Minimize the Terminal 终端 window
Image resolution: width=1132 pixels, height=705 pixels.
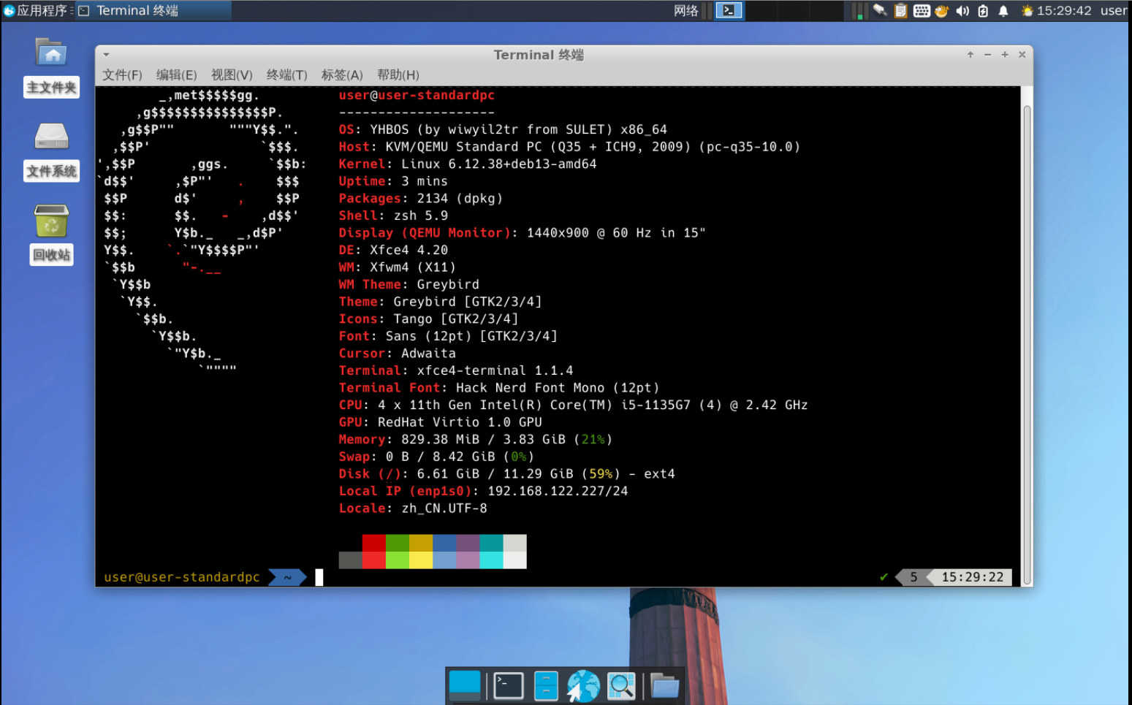click(987, 55)
